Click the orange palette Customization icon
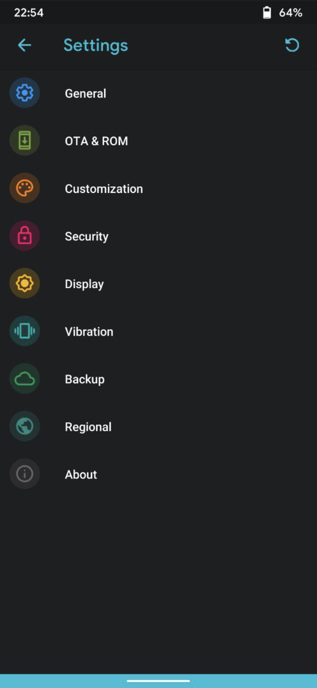This screenshot has width=317, height=688. (25, 188)
